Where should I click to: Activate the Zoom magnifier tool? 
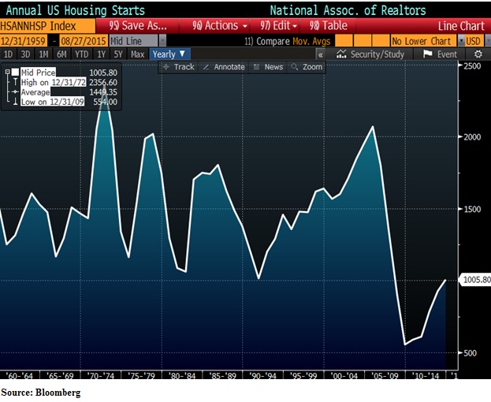tap(295, 67)
